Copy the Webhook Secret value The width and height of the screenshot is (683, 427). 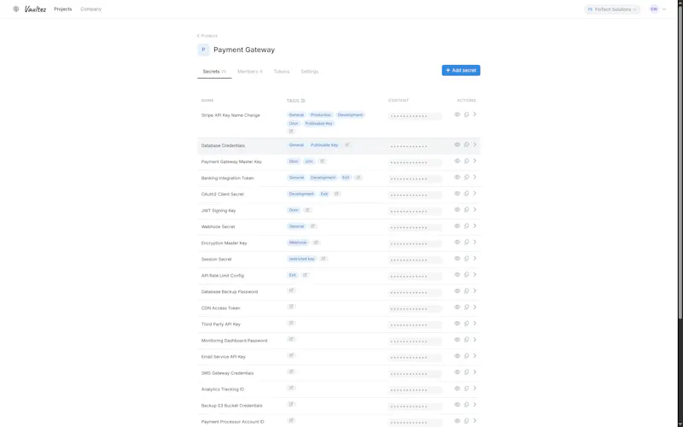coord(466,226)
